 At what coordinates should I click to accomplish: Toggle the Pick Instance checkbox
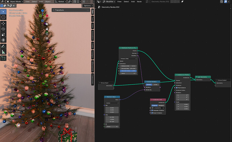pyautogui.click(x=177, y=88)
